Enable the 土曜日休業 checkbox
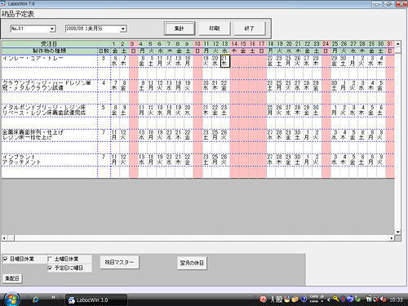The width and height of the screenshot is (408, 306). click(50, 259)
